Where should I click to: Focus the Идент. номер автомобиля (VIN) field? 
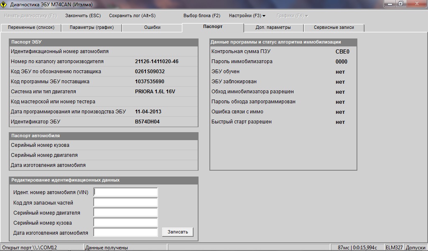[125, 192]
